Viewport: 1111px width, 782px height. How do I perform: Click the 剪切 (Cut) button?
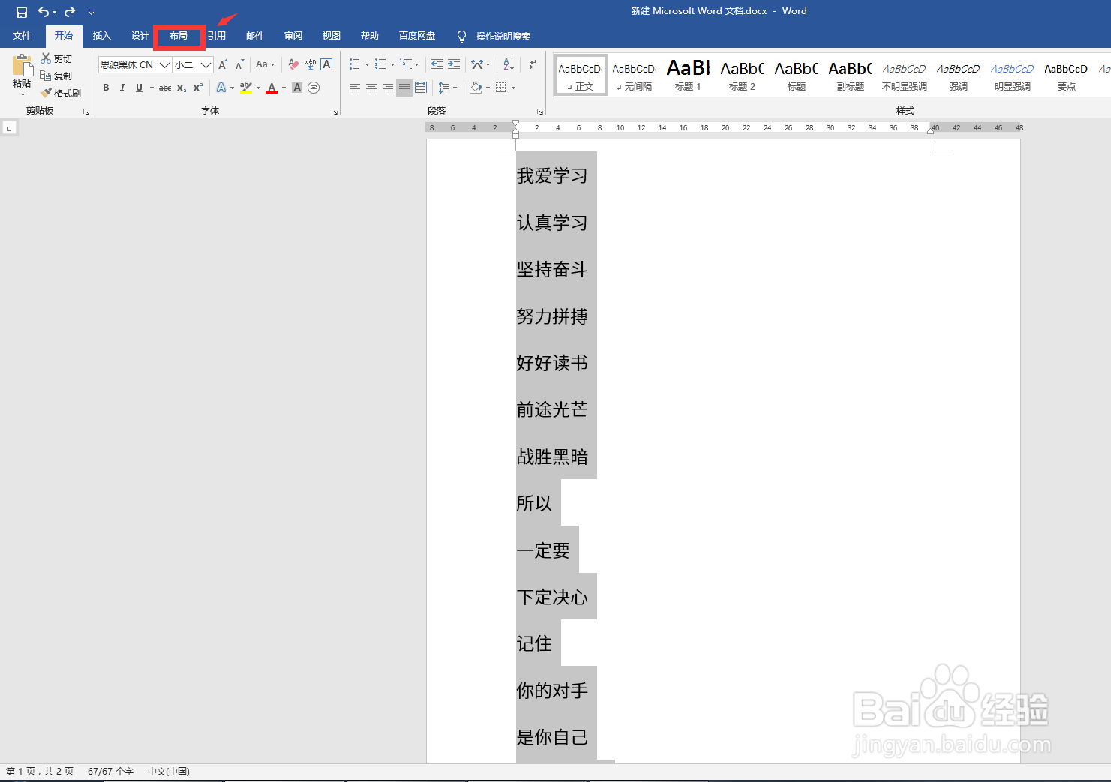click(x=56, y=58)
